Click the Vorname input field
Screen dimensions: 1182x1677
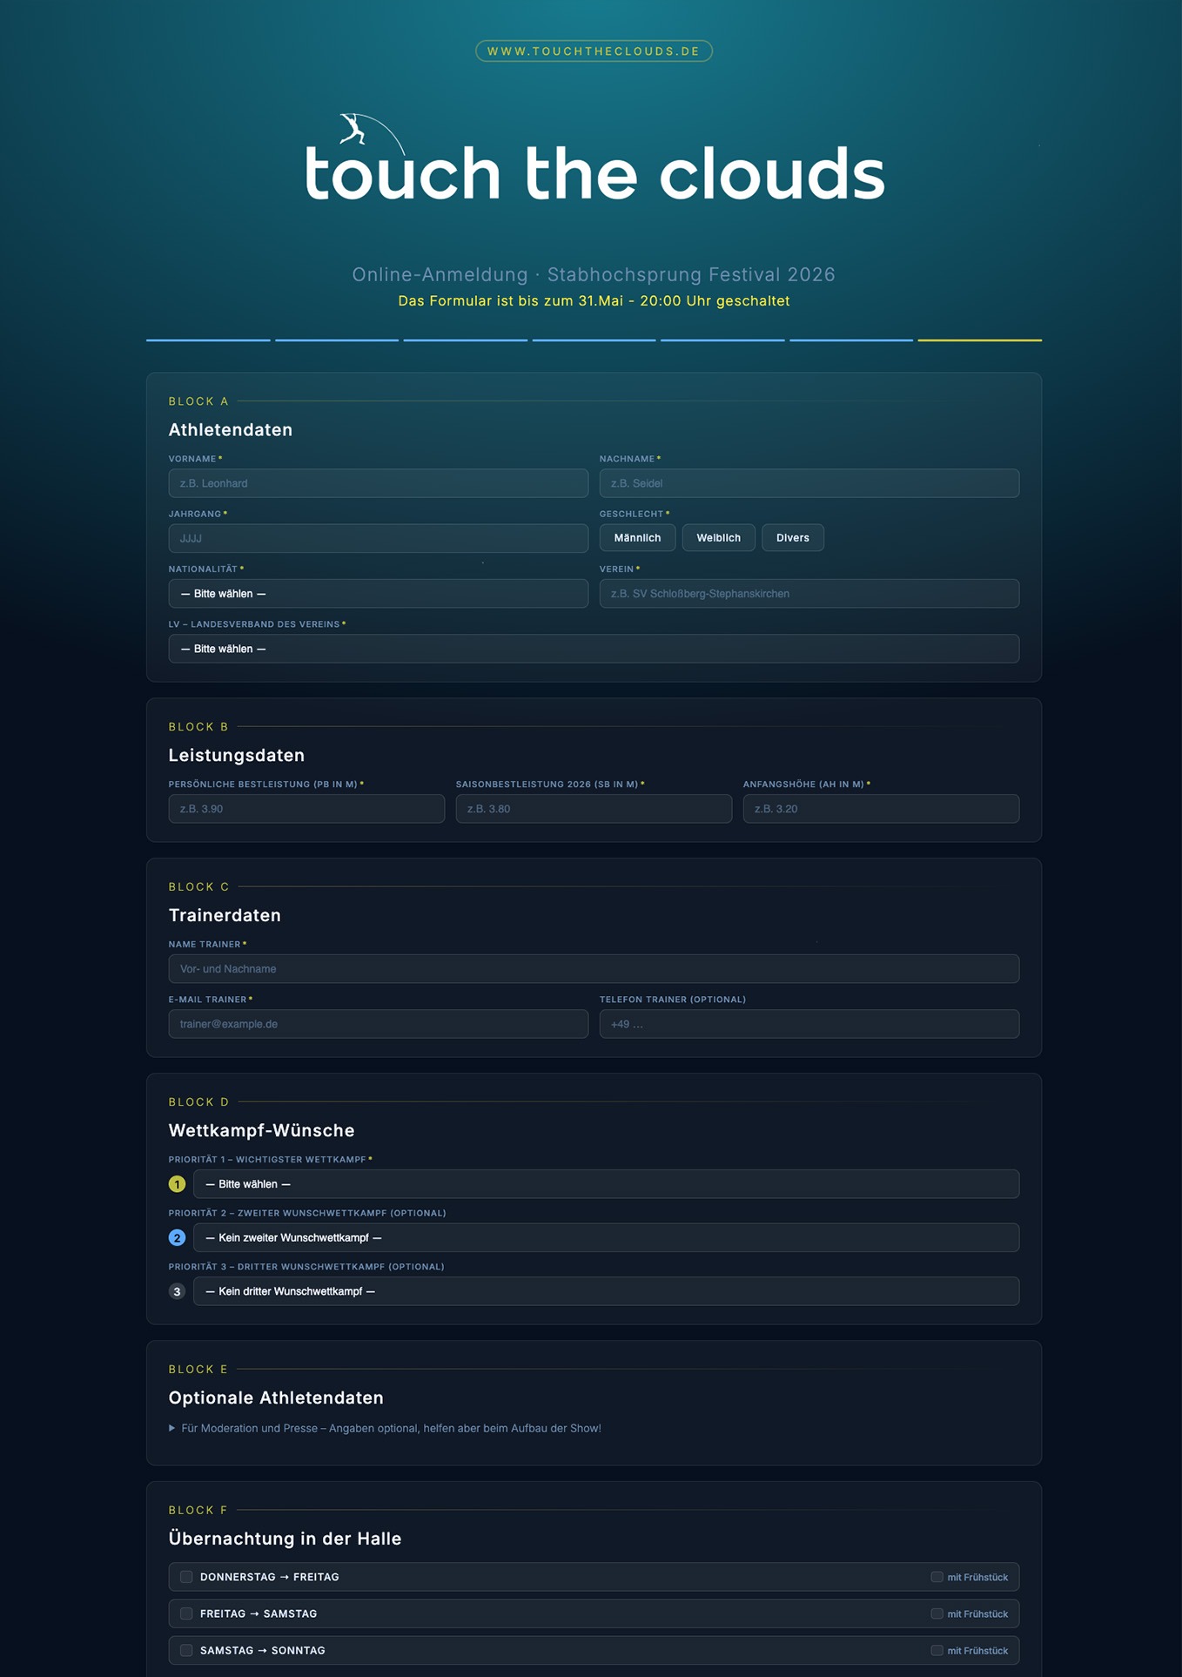(x=378, y=483)
